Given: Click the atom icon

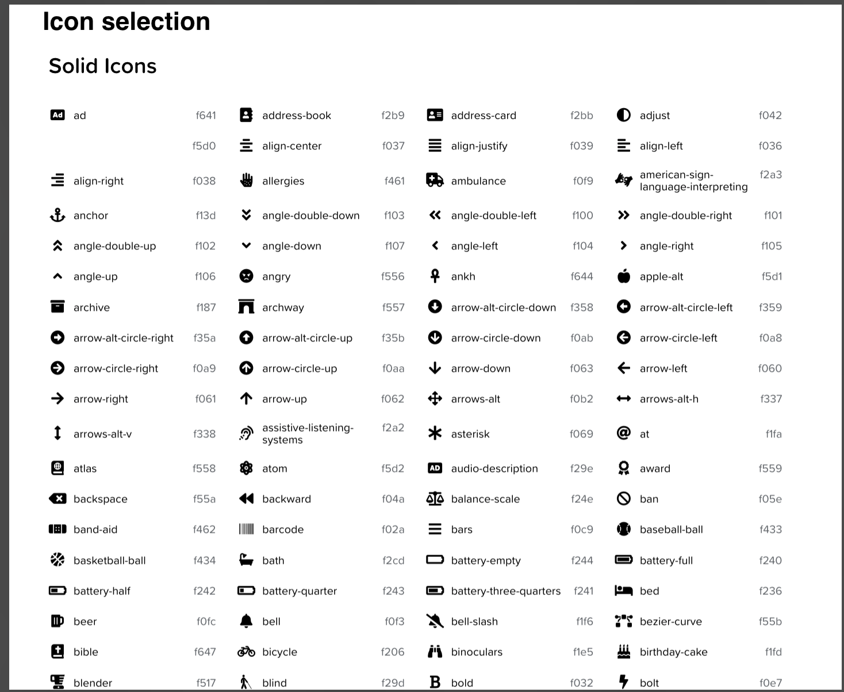Looking at the screenshot, I should pyautogui.click(x=246, y=468).
